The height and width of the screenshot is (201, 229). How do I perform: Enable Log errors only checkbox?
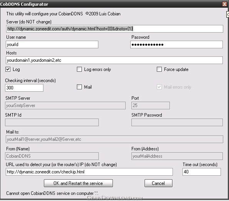[x=79, y=69]
